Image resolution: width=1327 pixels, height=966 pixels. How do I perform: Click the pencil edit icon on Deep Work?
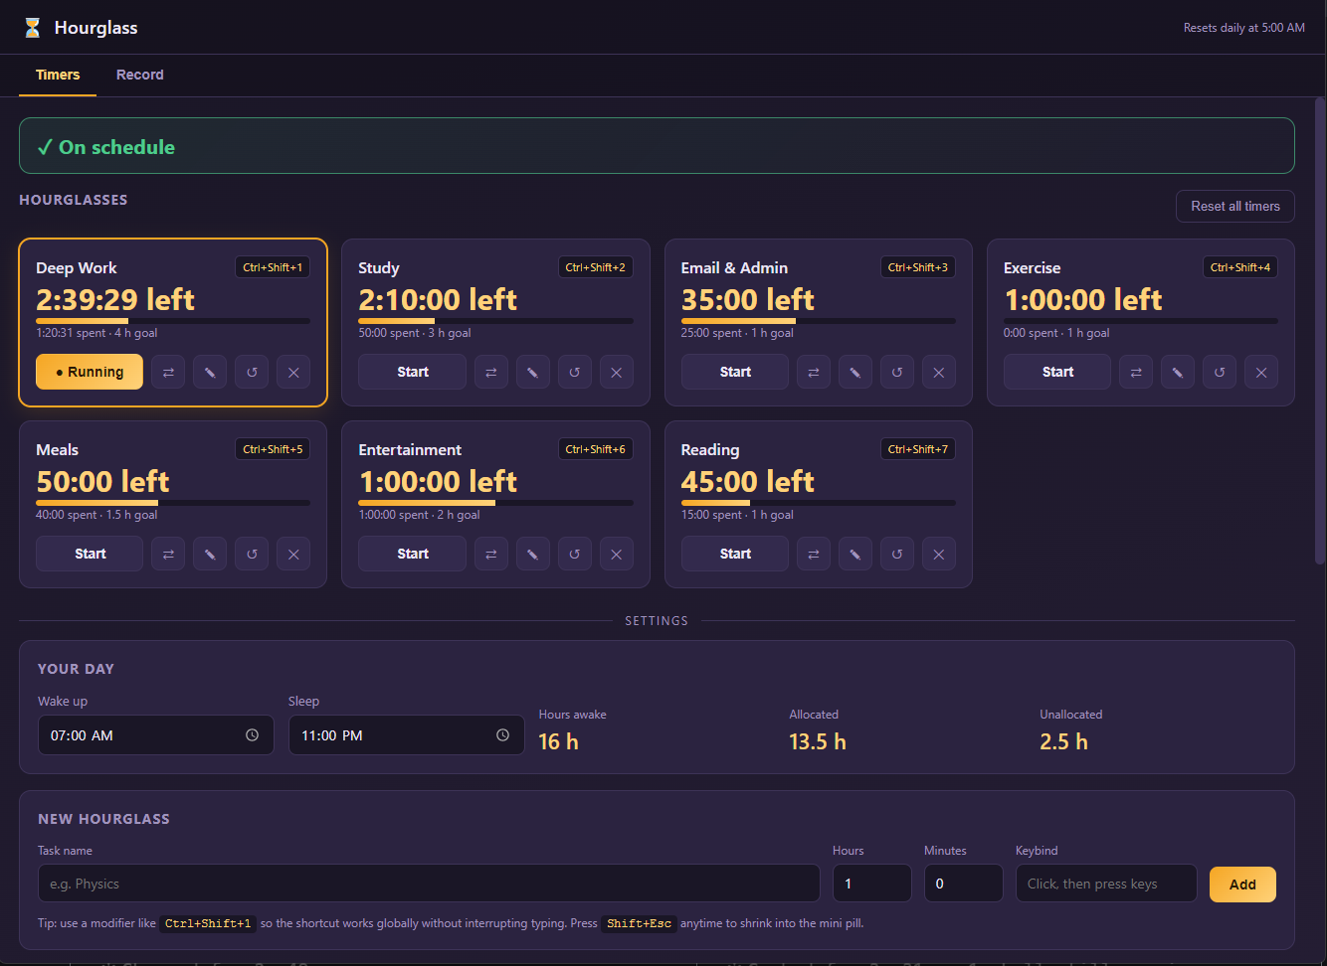(x=210, y=373)
